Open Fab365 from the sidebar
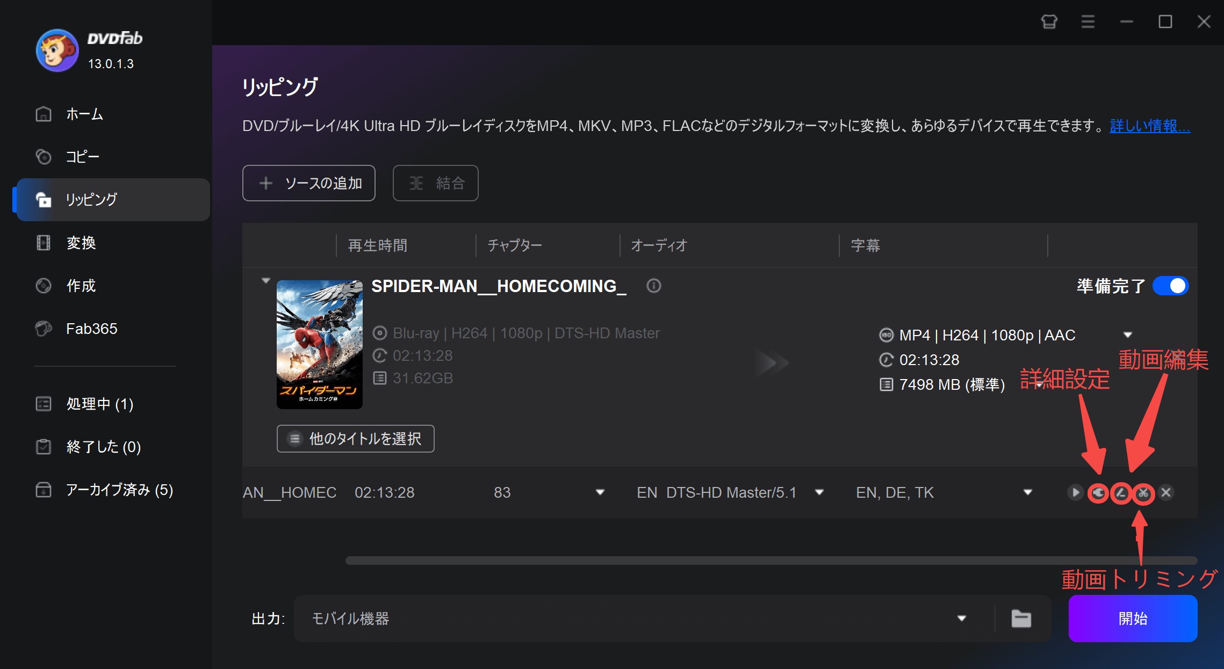The image size is (1224, 669). pyautogui.click(x=113, y=329)
